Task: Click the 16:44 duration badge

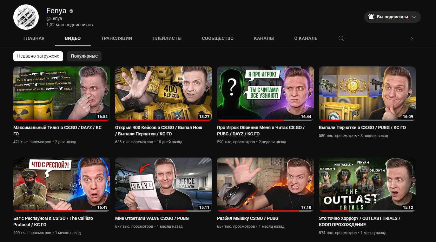Action: [x=306, y=116]
